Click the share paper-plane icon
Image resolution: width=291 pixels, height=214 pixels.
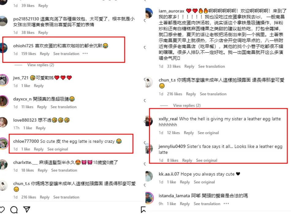pyautogui.click(x=27, y=209)
